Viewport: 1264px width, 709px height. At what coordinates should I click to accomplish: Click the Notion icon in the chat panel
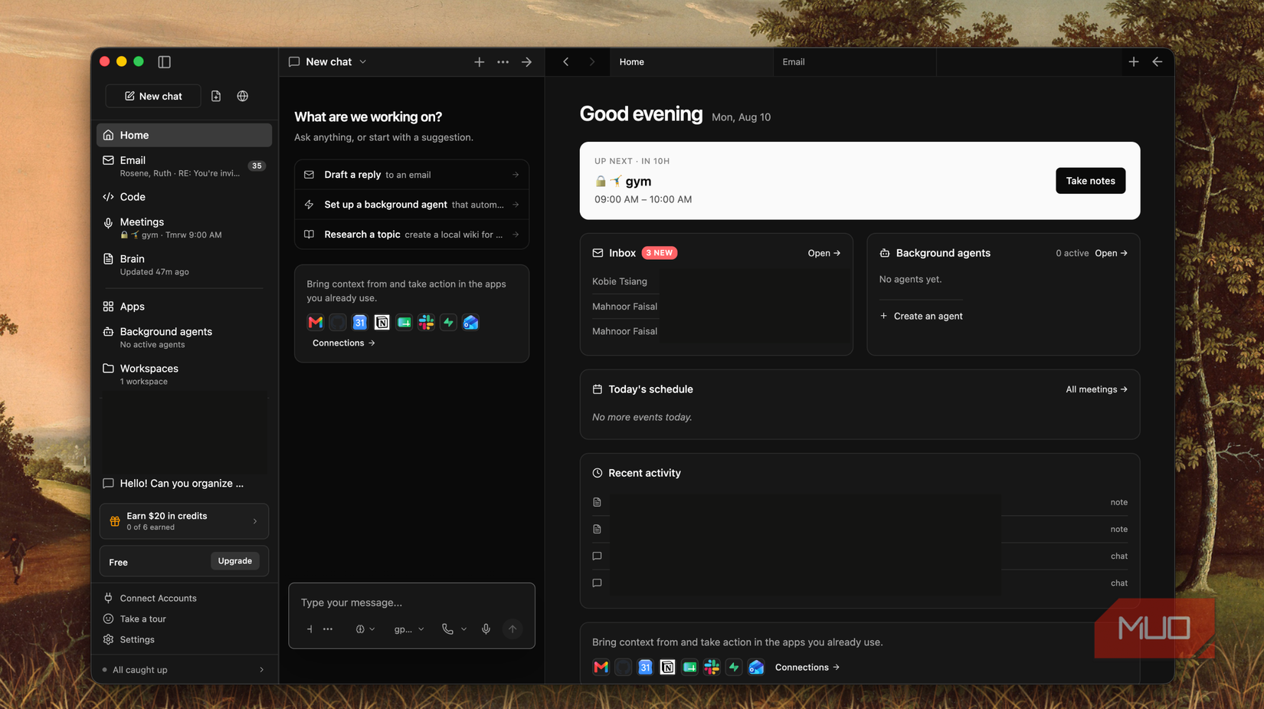381,323
